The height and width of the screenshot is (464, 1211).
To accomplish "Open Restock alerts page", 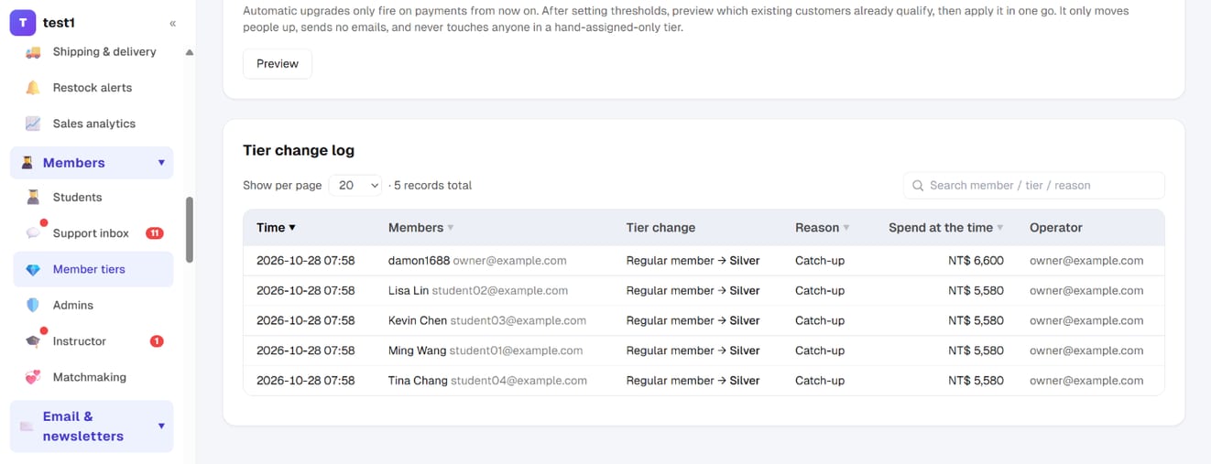I will 93,88.
